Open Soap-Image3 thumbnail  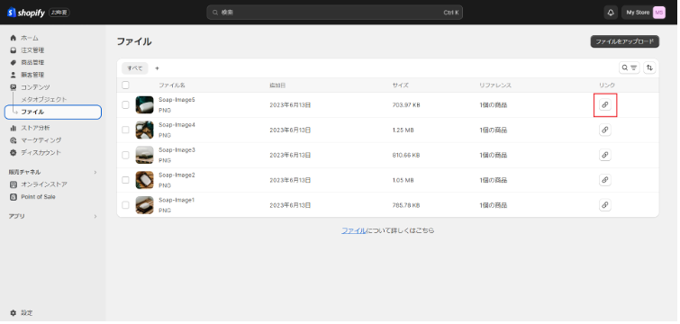(144, 155)
